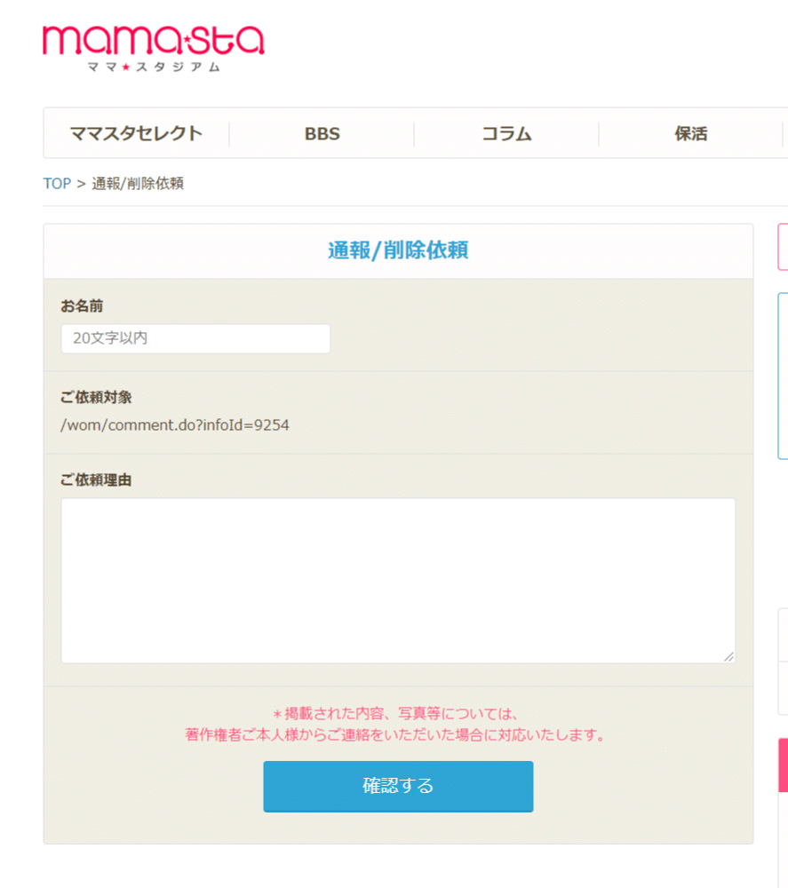
Task: Click the お名前 input field
Action: coord(195,338)
